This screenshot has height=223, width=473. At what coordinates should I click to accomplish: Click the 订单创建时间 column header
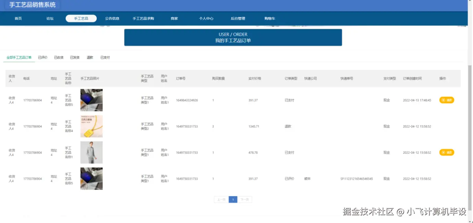(x=412, y=78)
